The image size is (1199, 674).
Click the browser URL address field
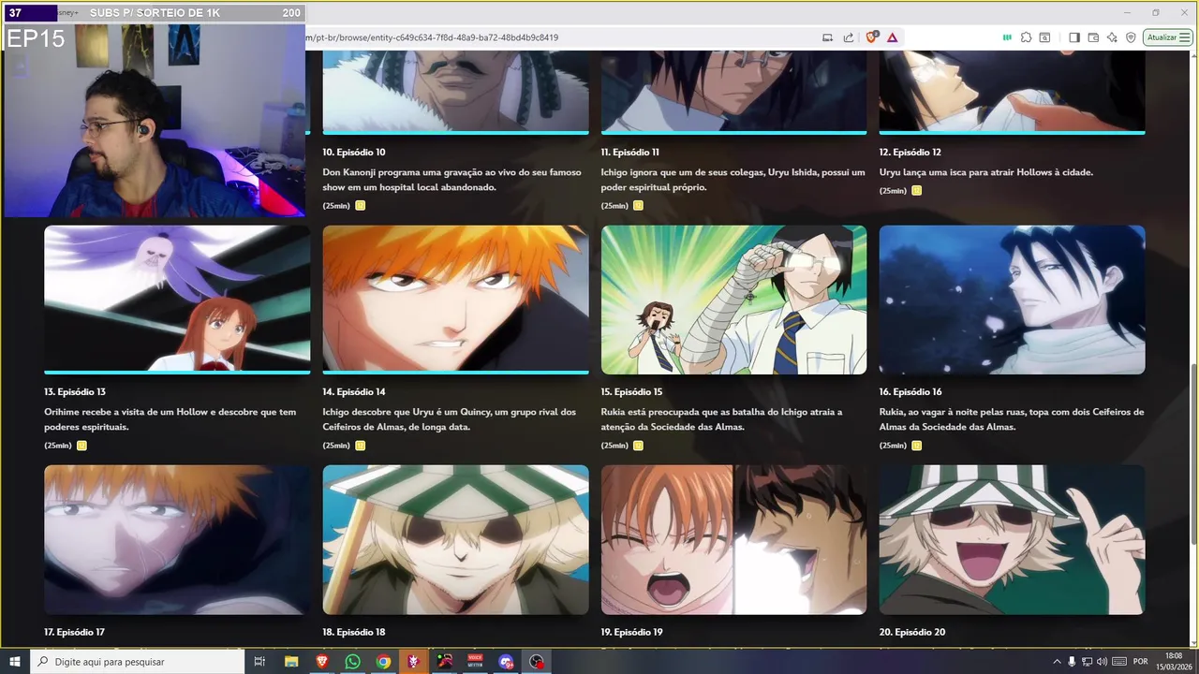(557, 37)
